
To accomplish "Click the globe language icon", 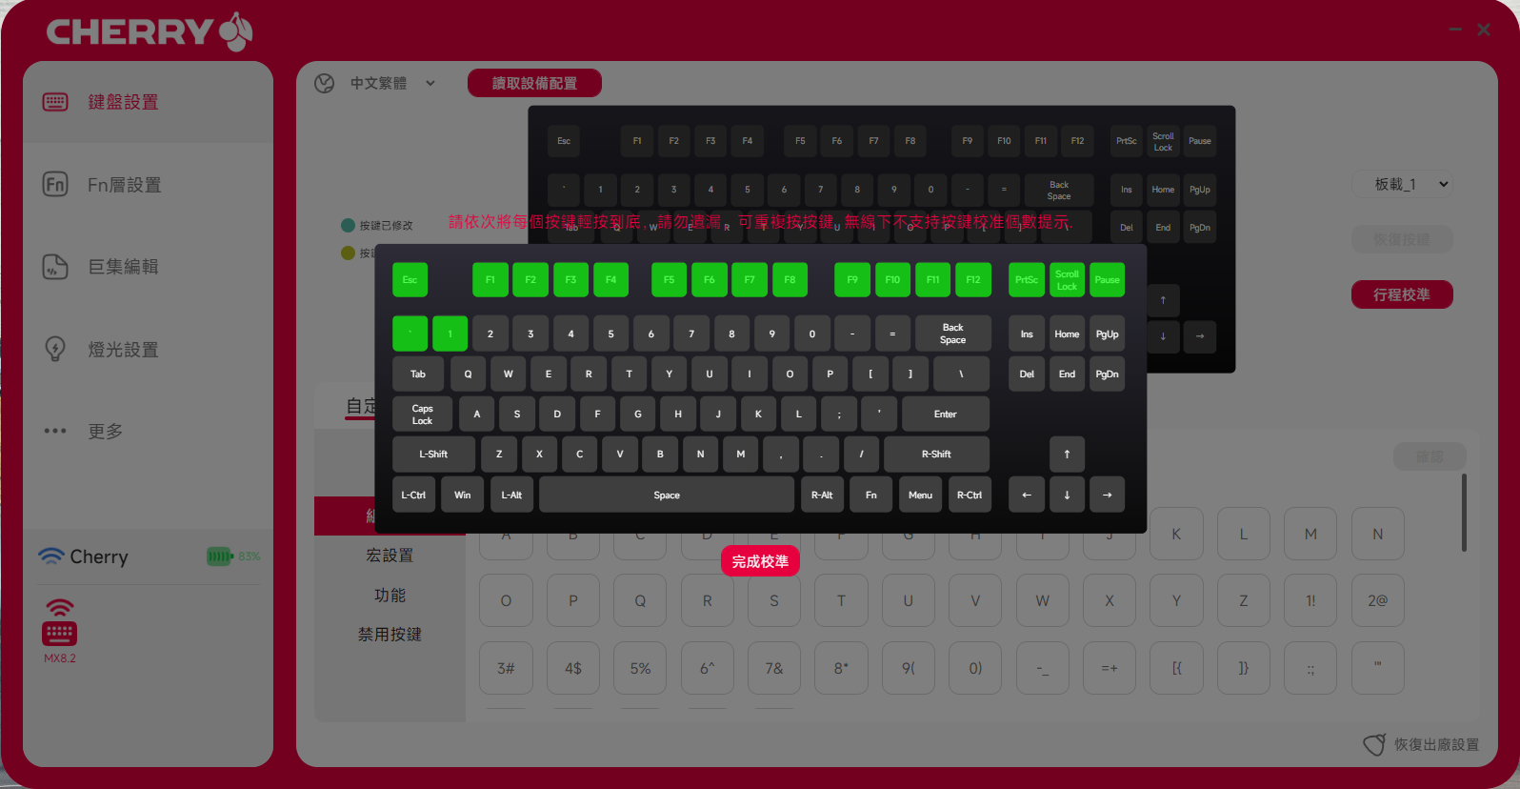I will pos(325,84).
